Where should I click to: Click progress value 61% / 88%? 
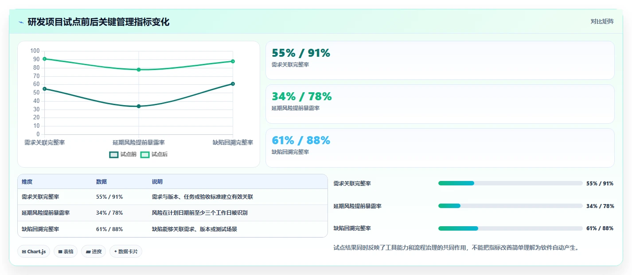[600, 228]
